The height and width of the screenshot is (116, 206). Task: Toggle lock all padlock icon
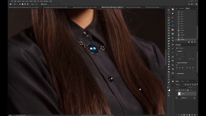pos(188,90)
